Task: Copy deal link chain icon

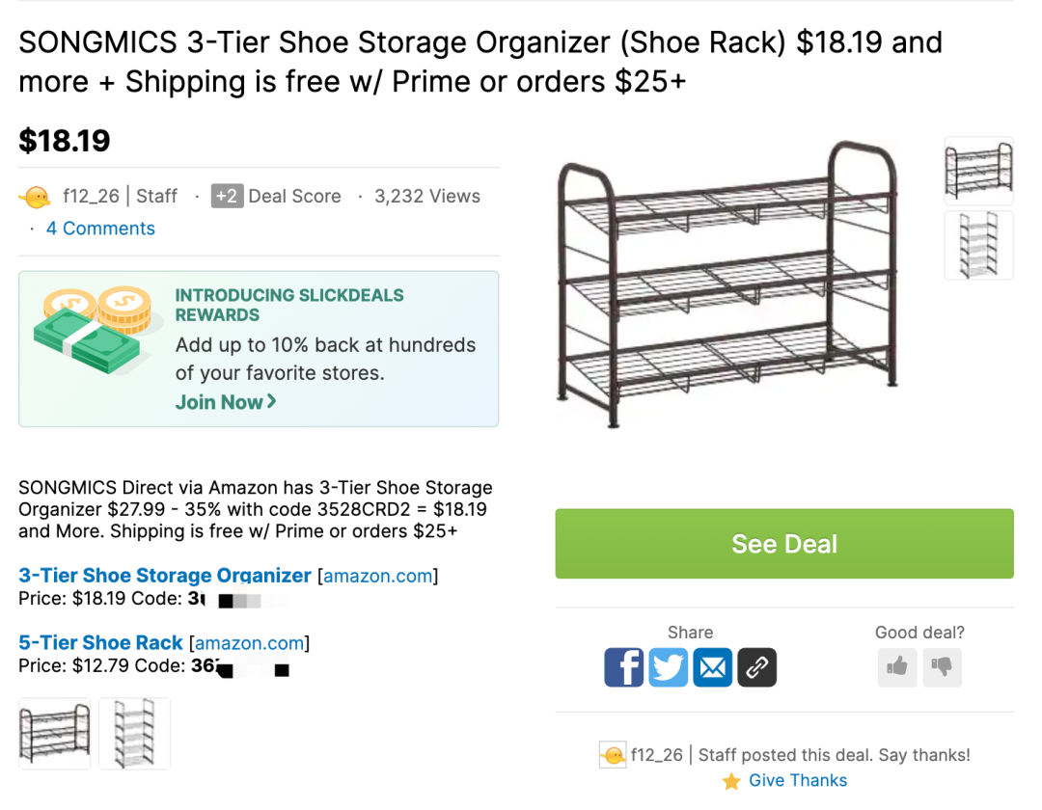Action: pyautogui.click(x=757, y=666)
